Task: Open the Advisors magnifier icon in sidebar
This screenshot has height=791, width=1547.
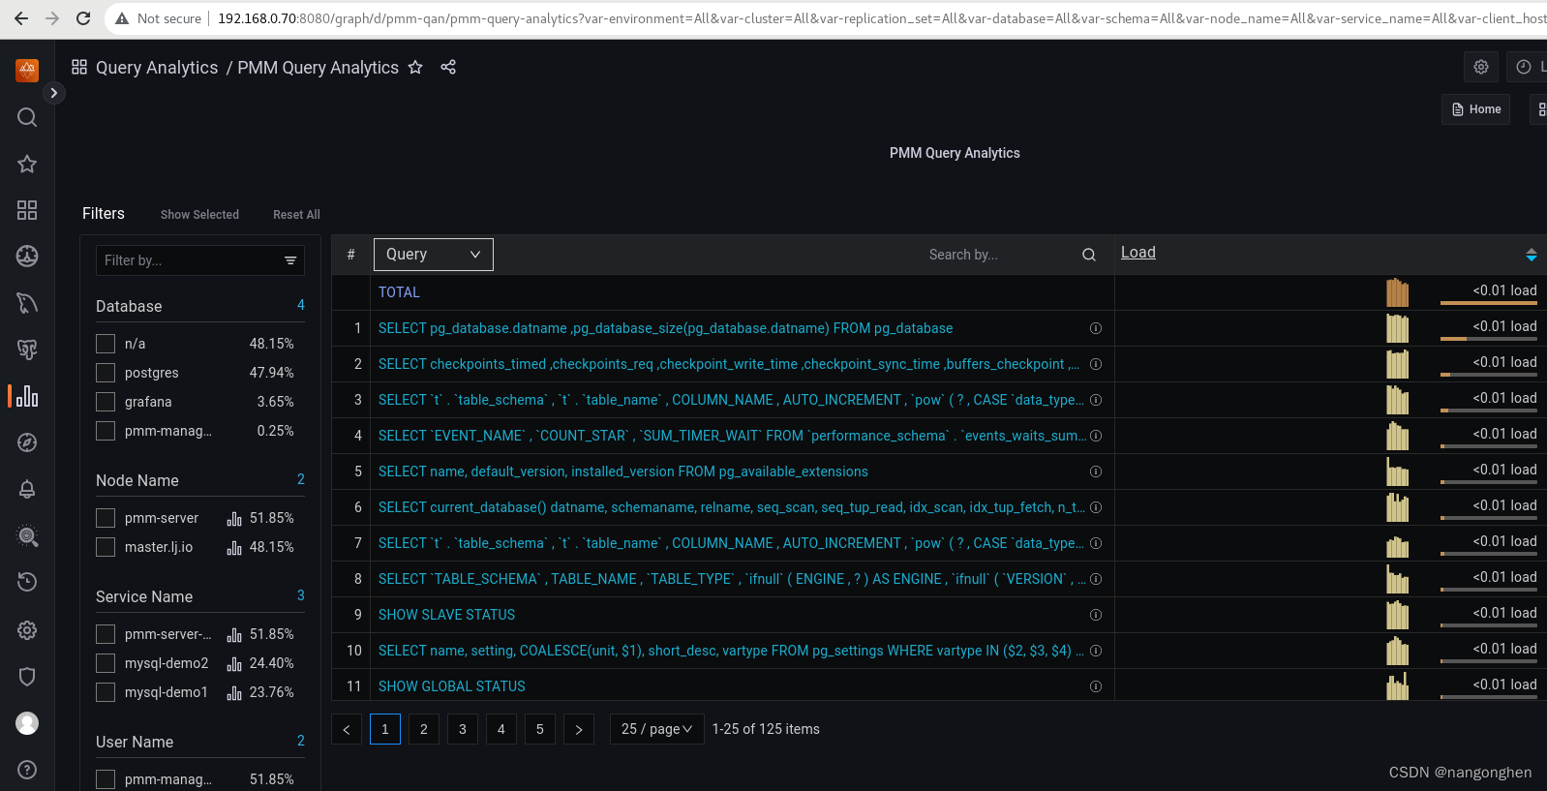Action: click(x=27, y=535)
